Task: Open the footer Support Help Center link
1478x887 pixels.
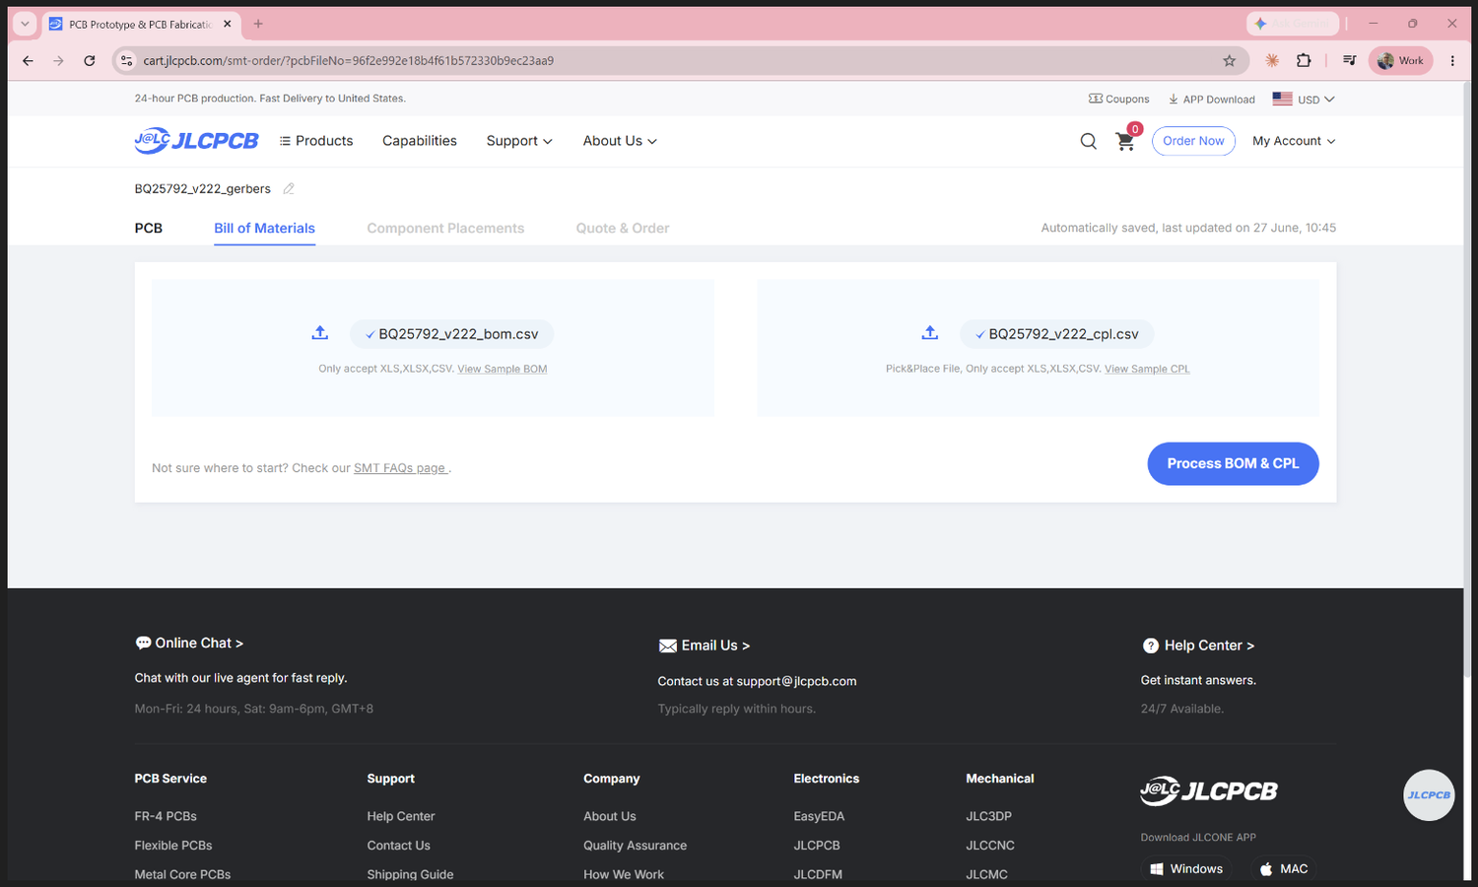Action: pos(401,816)
